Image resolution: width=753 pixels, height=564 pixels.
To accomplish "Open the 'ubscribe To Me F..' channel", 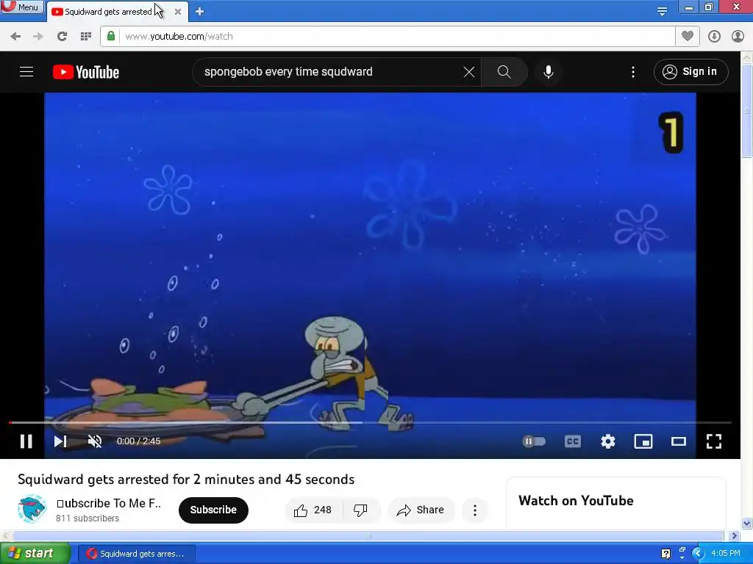I will click(x=109, y=503).
